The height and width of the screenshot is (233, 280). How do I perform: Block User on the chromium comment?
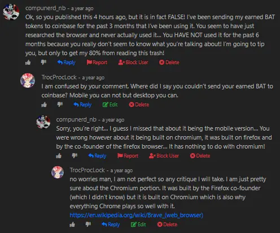coord(164,156)
